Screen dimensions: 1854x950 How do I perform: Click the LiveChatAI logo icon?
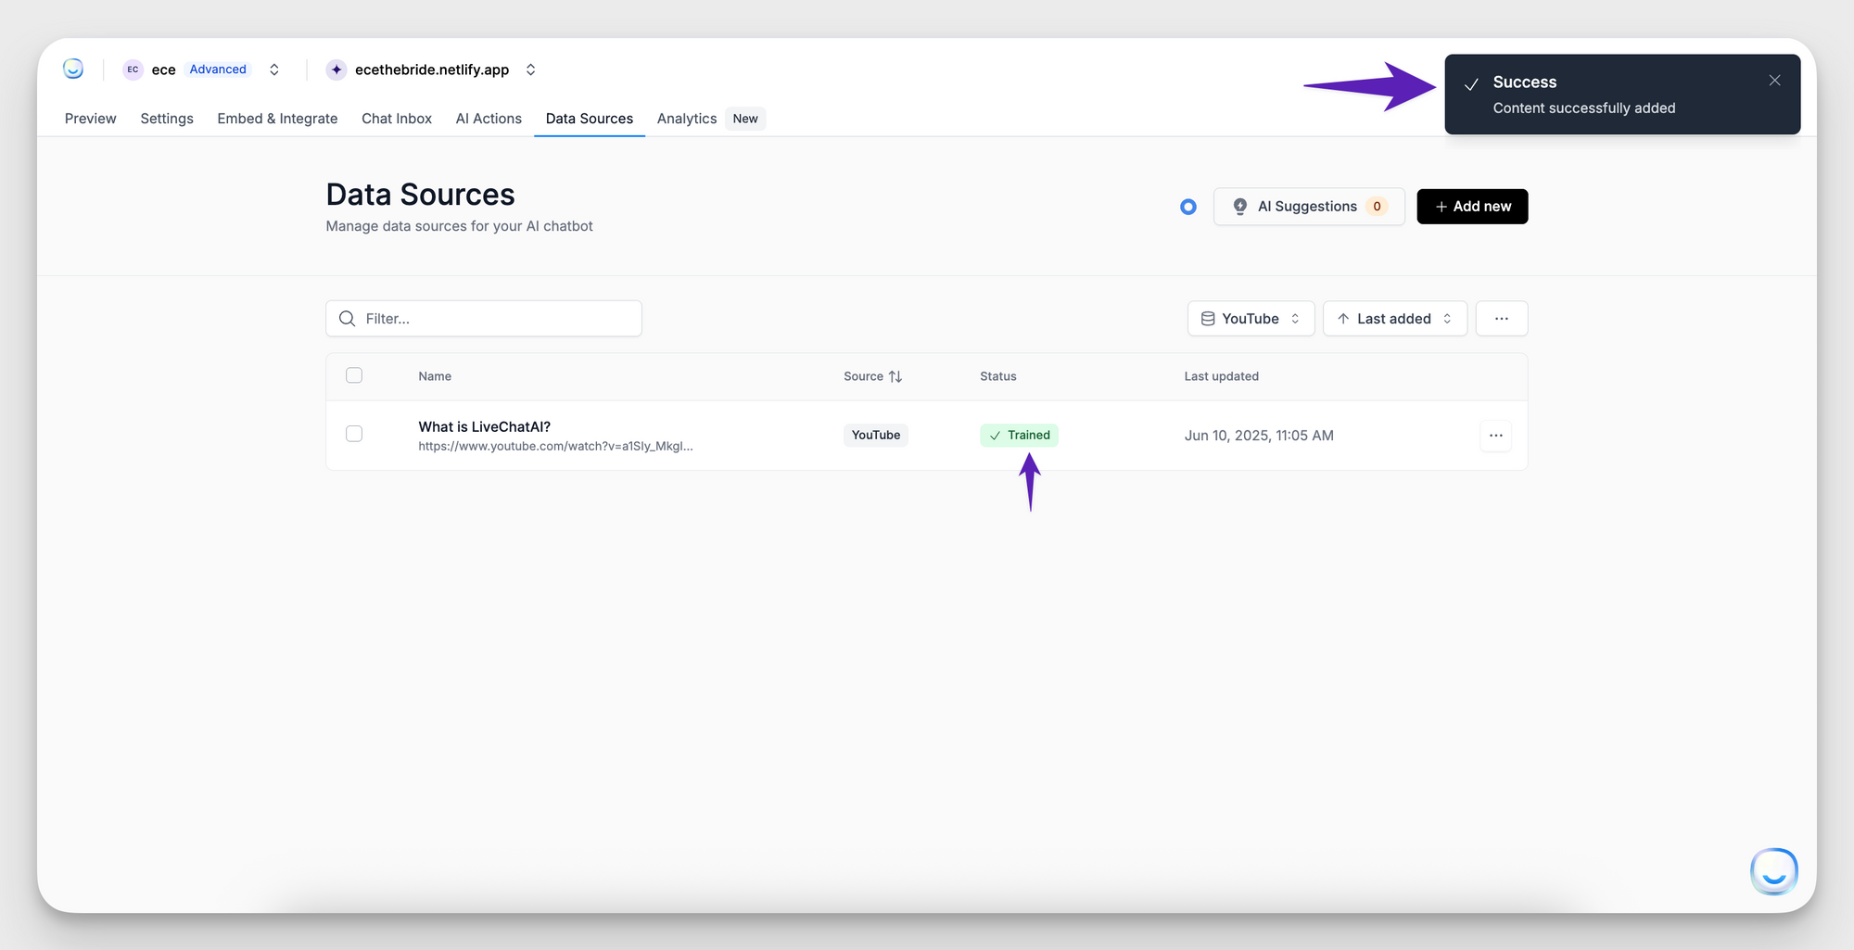tap(73, 69)
